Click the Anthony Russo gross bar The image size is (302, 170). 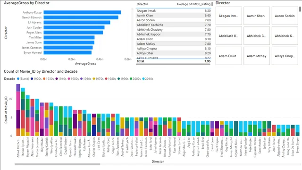click(x=82, y=12)
